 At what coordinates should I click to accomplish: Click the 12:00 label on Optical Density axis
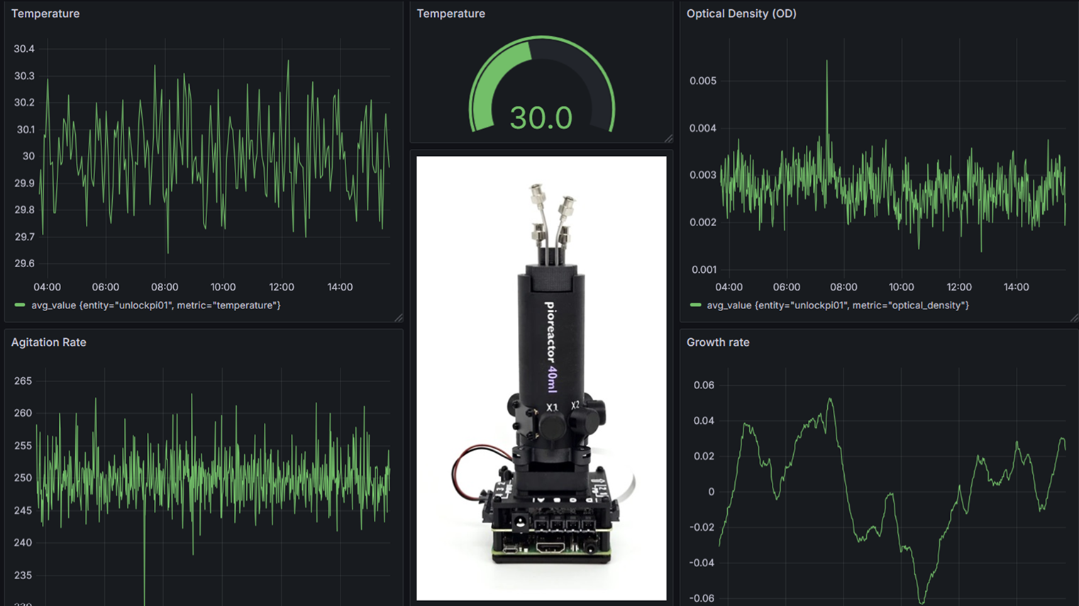(x=958, y=287)
